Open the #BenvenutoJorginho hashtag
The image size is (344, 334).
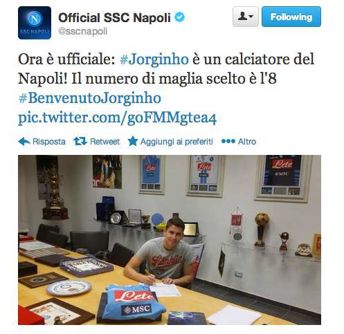pyautogui.click(x=89, y=98)
